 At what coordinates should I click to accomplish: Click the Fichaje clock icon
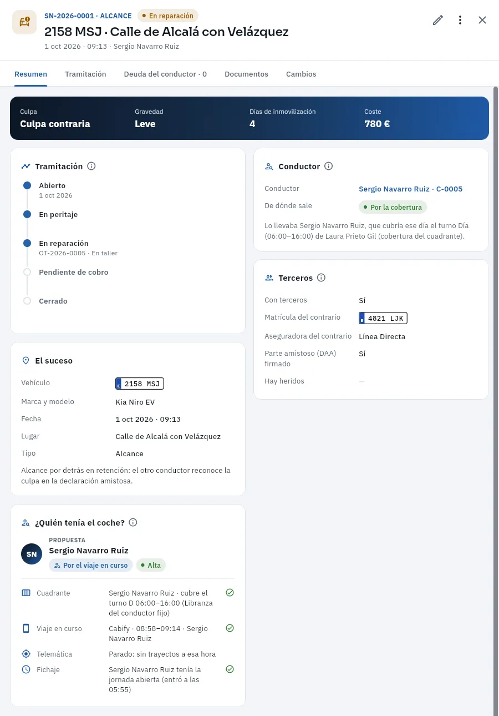pyautogui.click(x=26, y=669)
